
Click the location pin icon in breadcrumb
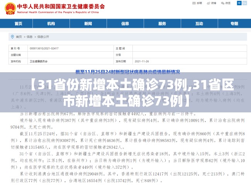click(12, 37)
